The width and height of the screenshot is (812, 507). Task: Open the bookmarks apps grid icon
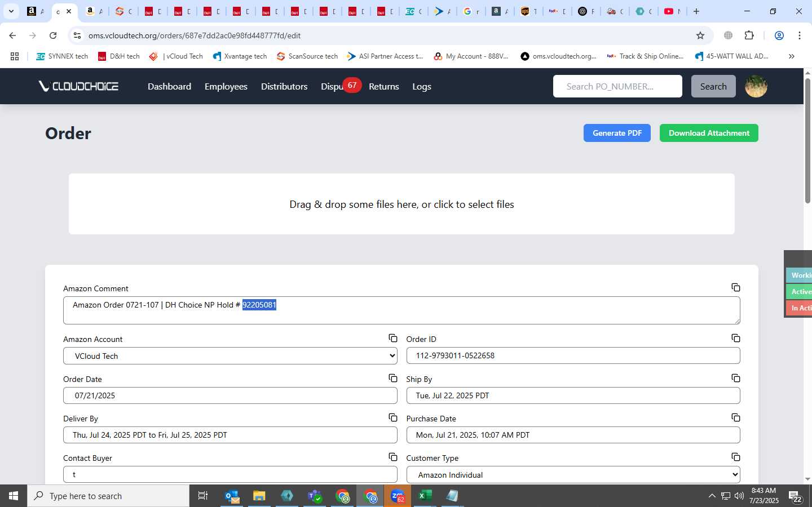pyautogui.click(x=15, y=56)
